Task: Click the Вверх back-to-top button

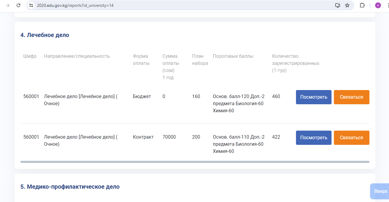Action: click(x=380, y=191)
